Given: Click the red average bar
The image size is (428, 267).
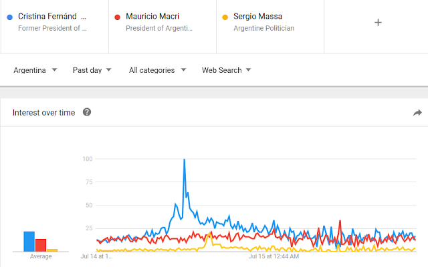Looking at the screenshot, I should point(41,244).
